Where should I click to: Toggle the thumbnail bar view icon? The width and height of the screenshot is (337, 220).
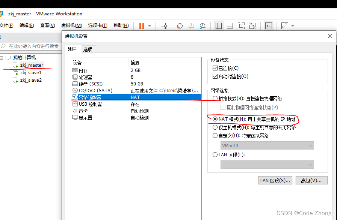point(230,26)
